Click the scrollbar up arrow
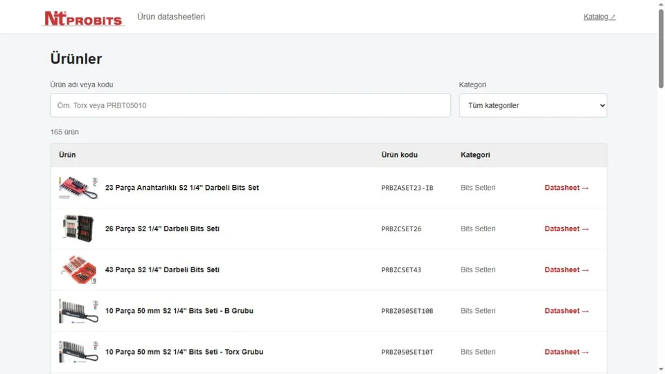This screenshot has height=374, width=665. click(661, 4)
